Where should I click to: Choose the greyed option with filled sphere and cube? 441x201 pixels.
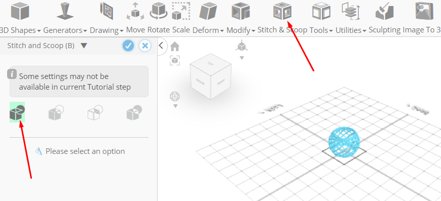coord(134,112)
